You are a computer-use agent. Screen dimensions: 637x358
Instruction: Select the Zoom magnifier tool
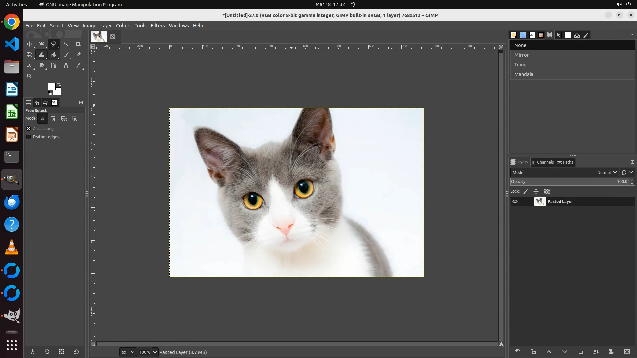[29, 76]
